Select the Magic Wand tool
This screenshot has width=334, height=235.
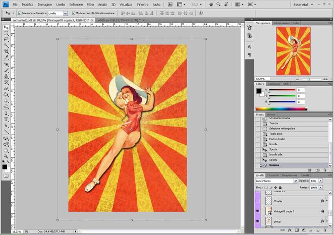click(x=6, y=45)
